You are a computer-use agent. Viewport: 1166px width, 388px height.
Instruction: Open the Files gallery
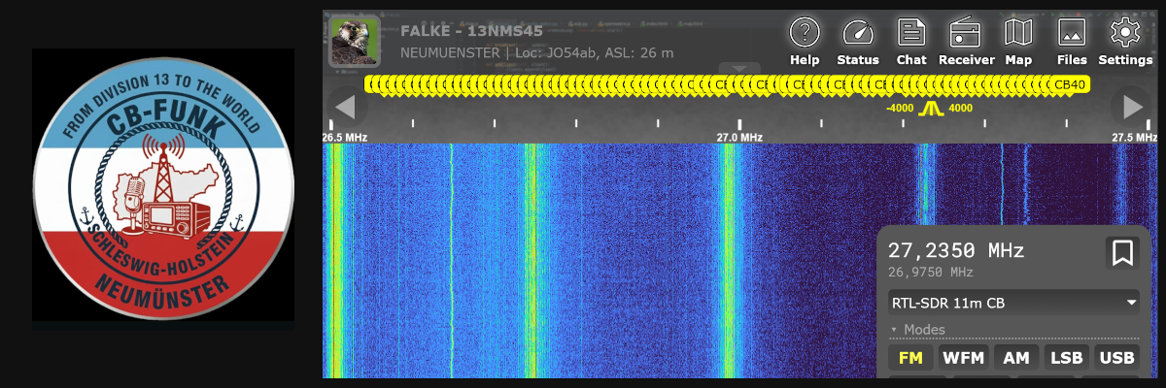pos(1072,43)
